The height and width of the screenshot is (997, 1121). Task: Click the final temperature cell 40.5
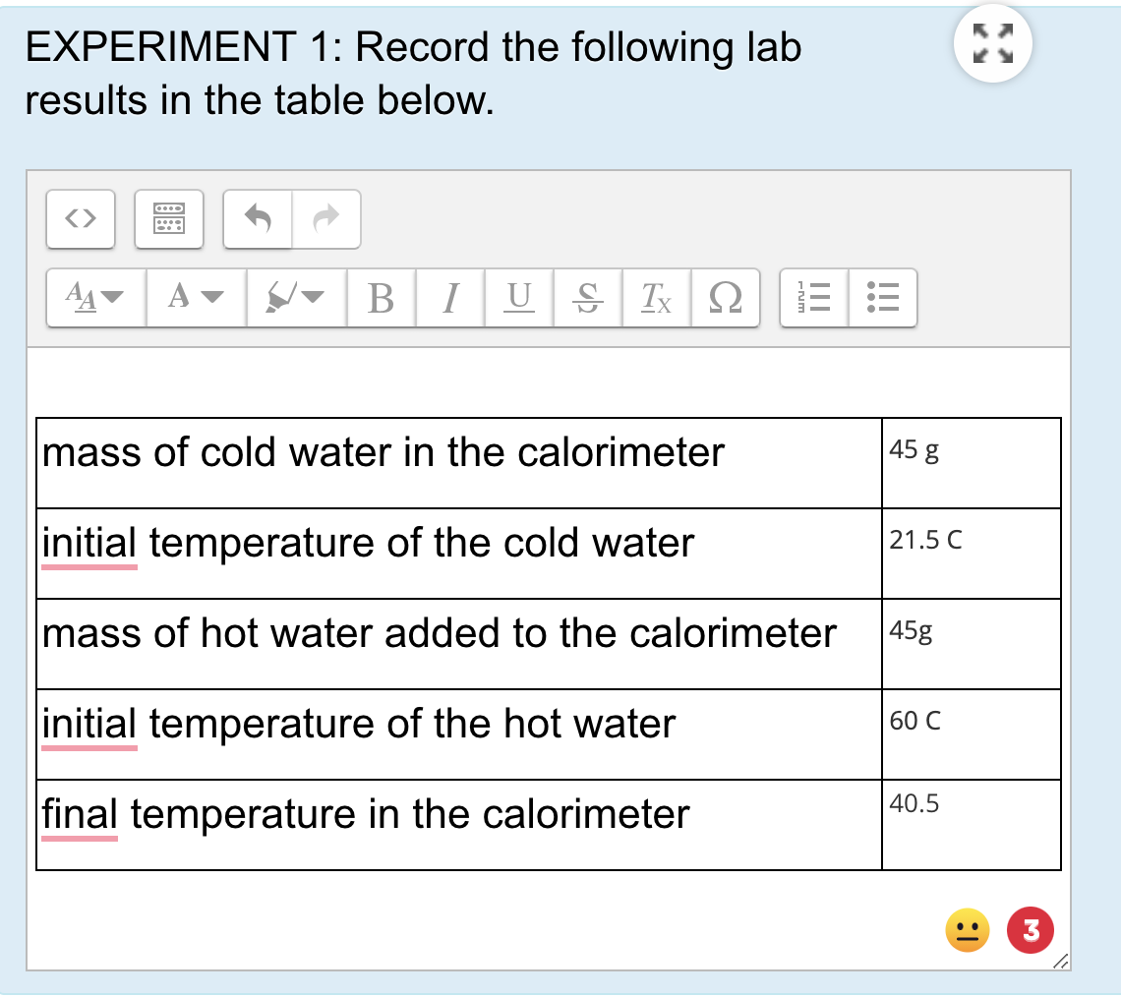pos(971,825)
